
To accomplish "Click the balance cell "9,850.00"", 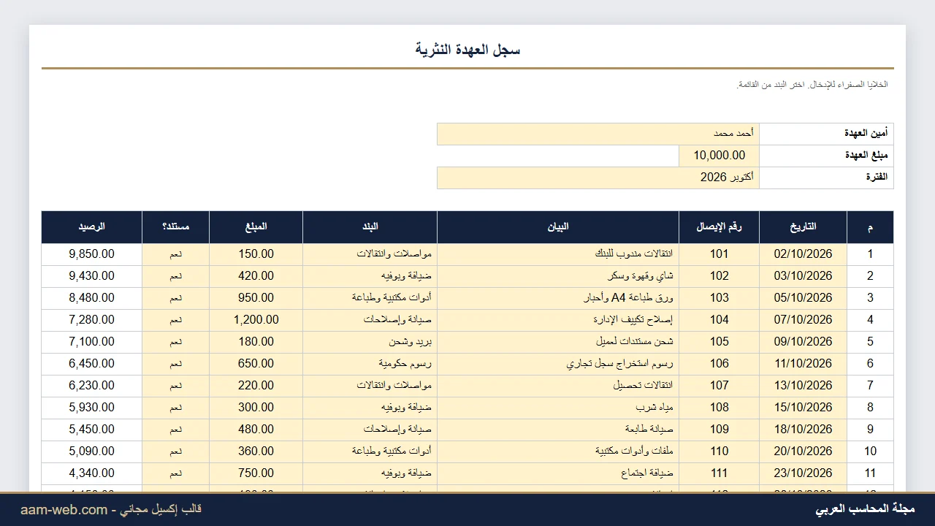I will click(92, 254).
